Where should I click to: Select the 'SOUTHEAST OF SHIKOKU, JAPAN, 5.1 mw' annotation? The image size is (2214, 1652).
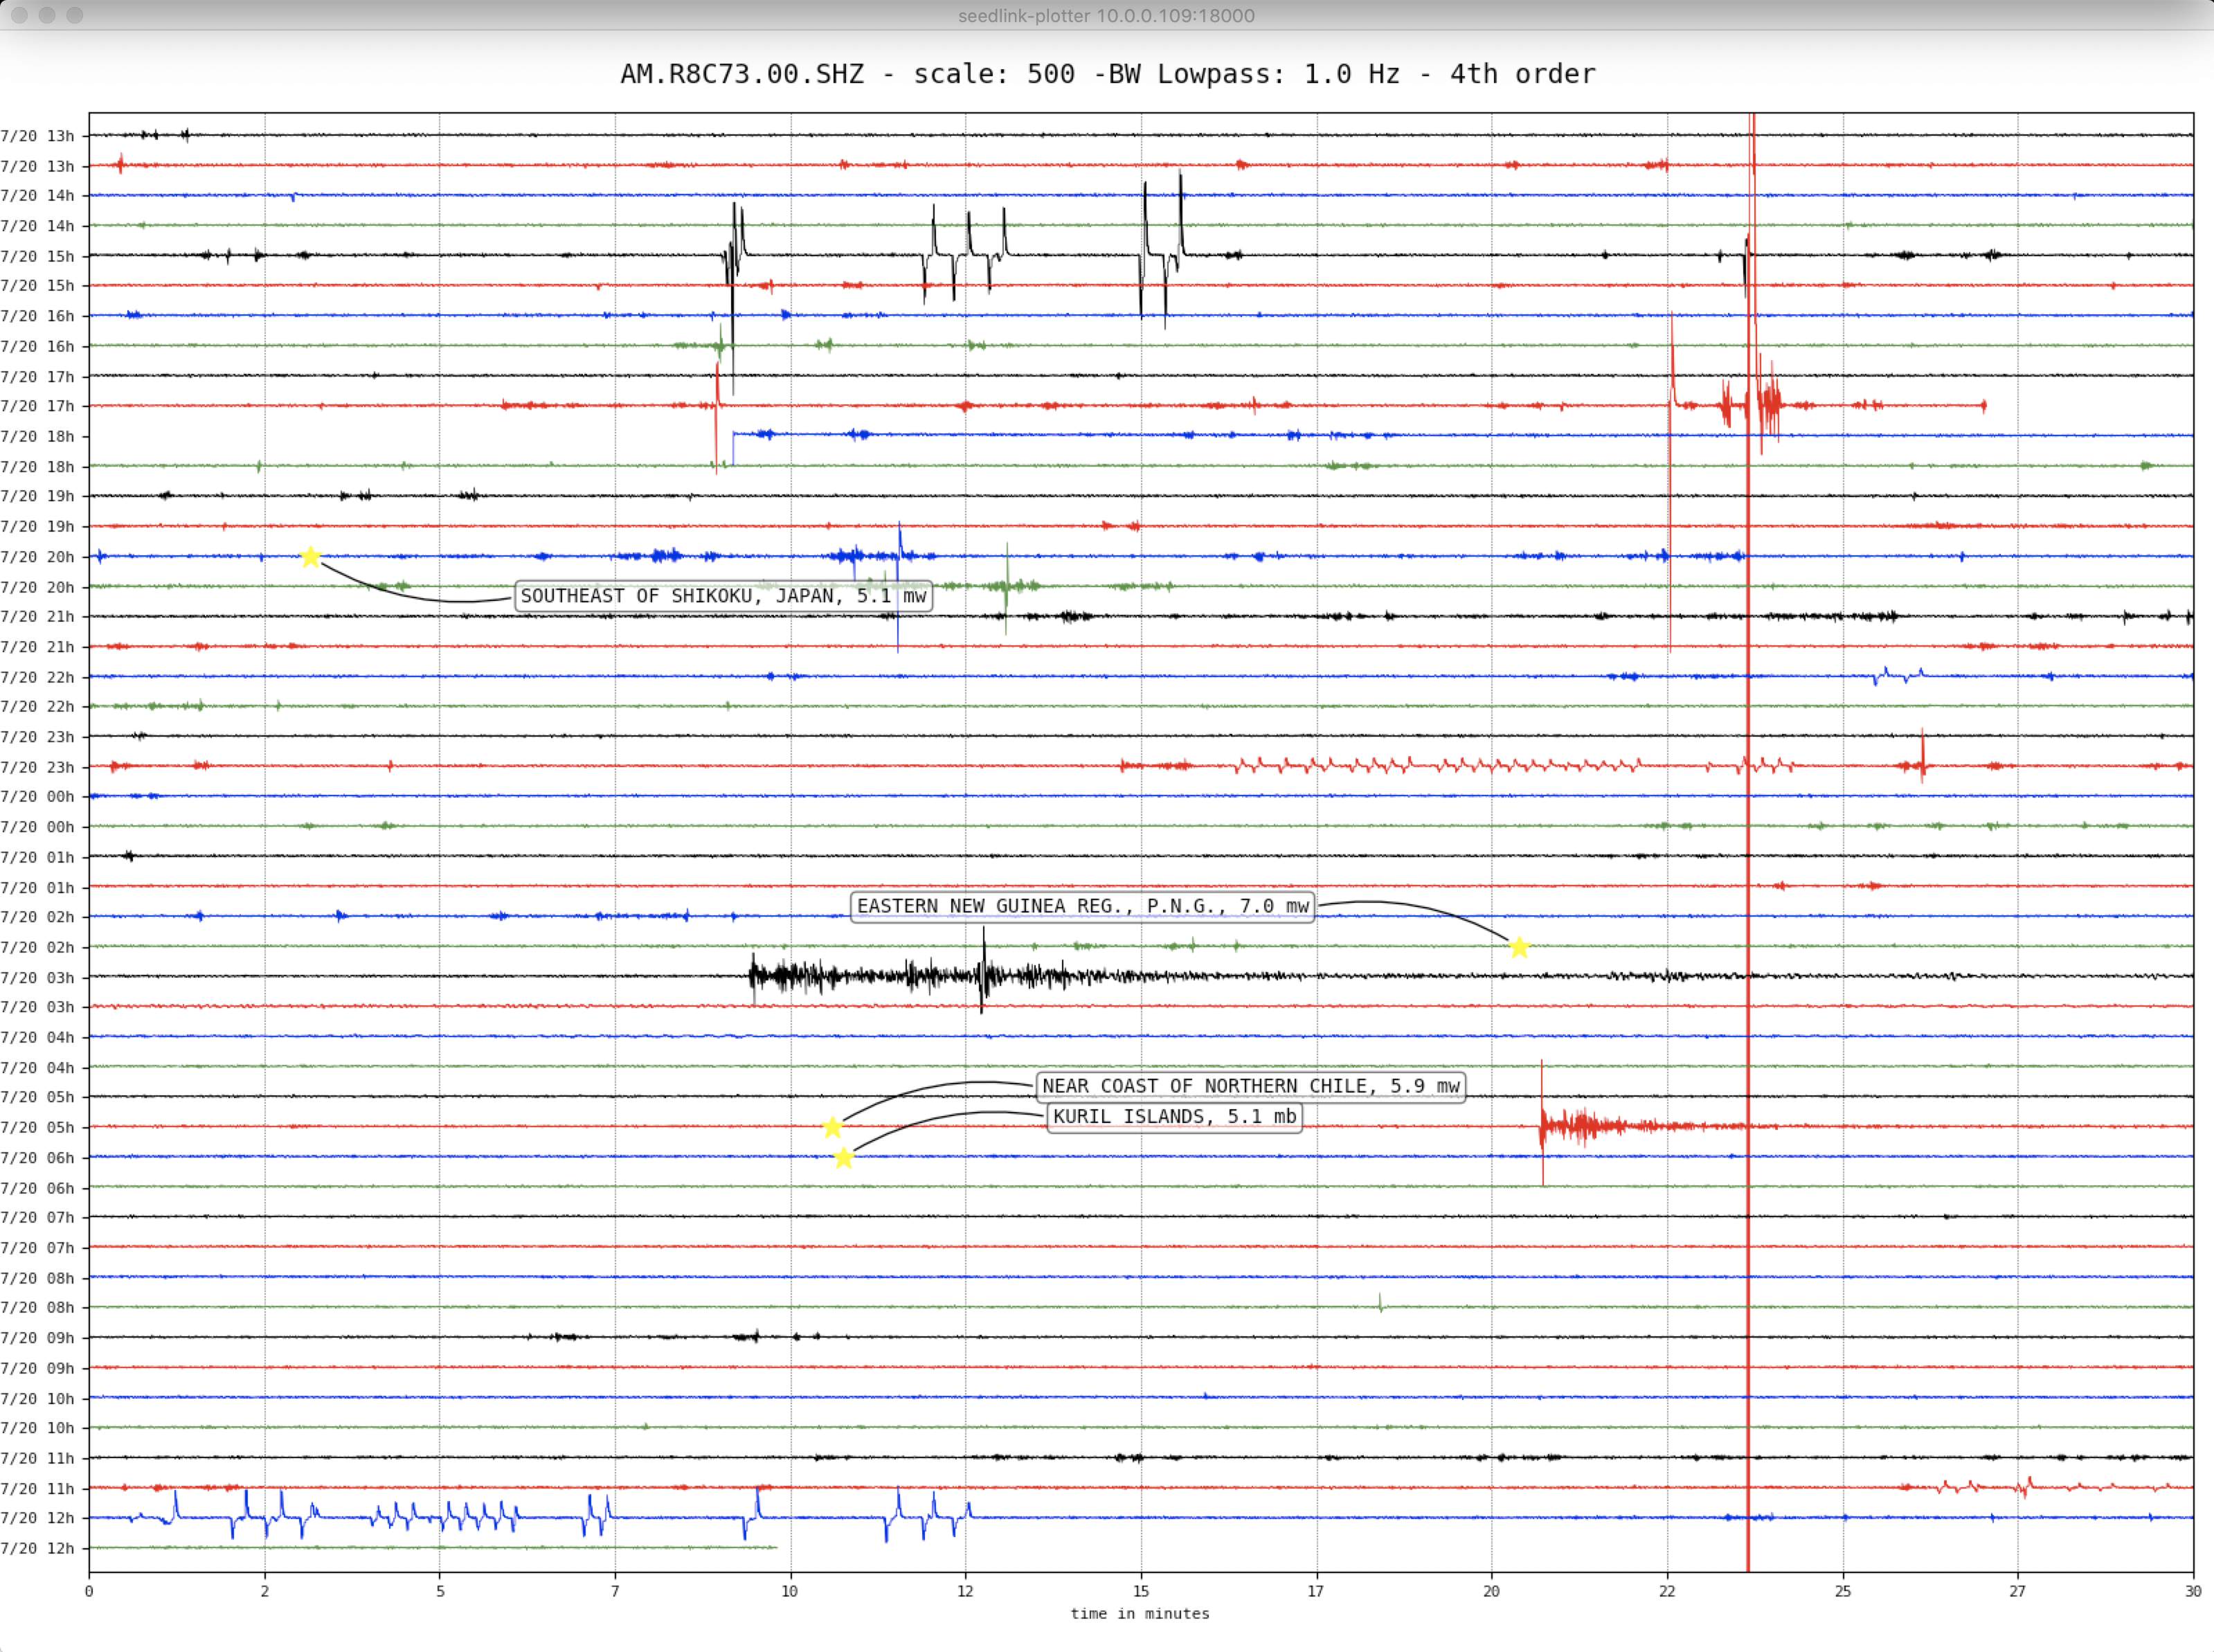tap(723, 596)
